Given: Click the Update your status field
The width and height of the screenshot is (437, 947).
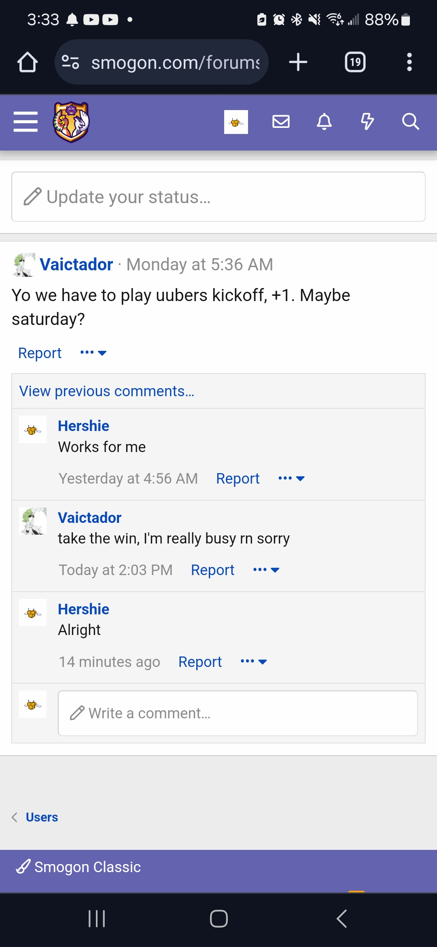Looking at the screenshot, I should pyautogui.click(x=218, y=197).
